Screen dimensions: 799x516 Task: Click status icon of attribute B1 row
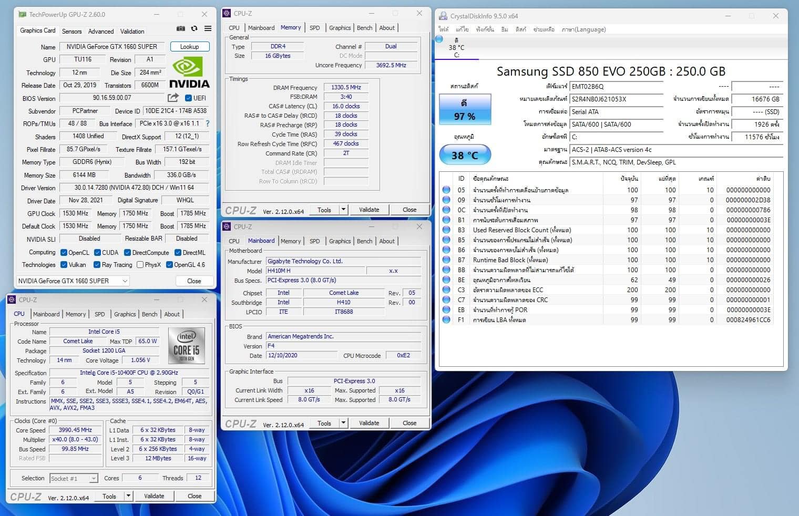coord(446,220)
